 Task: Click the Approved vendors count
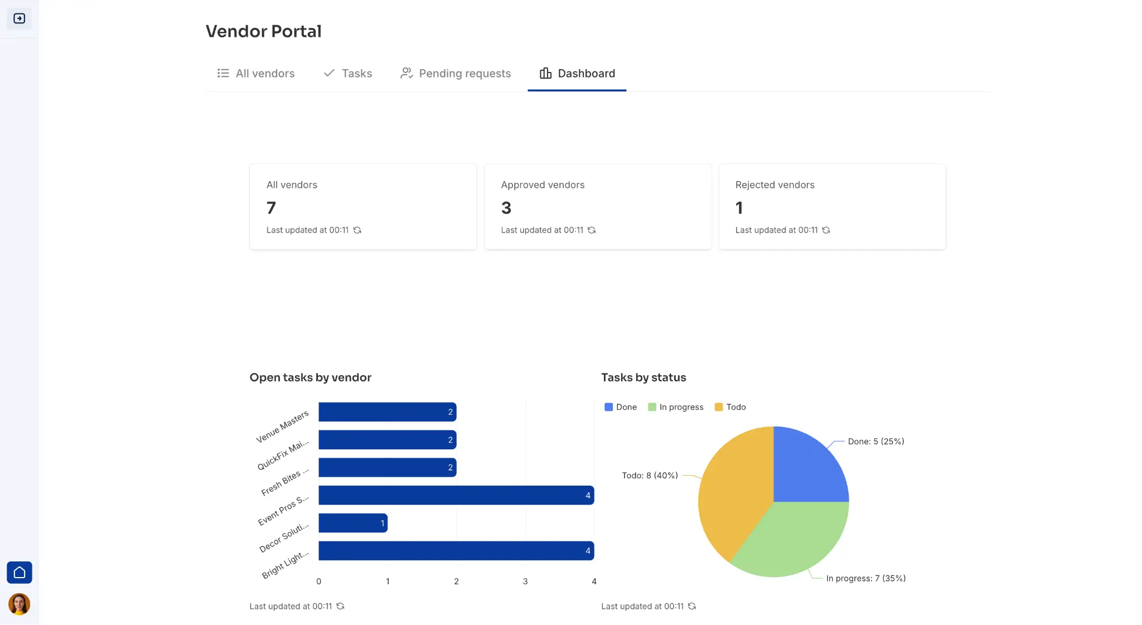506,207
